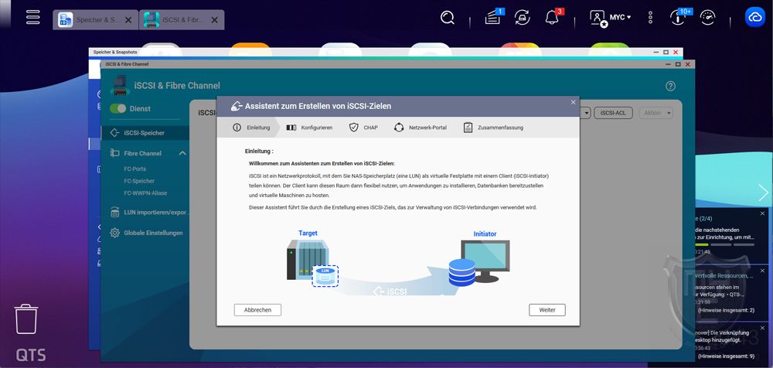This screenshot has height=368, width=773.
Task: Click the Globale Einstellungen gear icon
Action: click(115, 233)
